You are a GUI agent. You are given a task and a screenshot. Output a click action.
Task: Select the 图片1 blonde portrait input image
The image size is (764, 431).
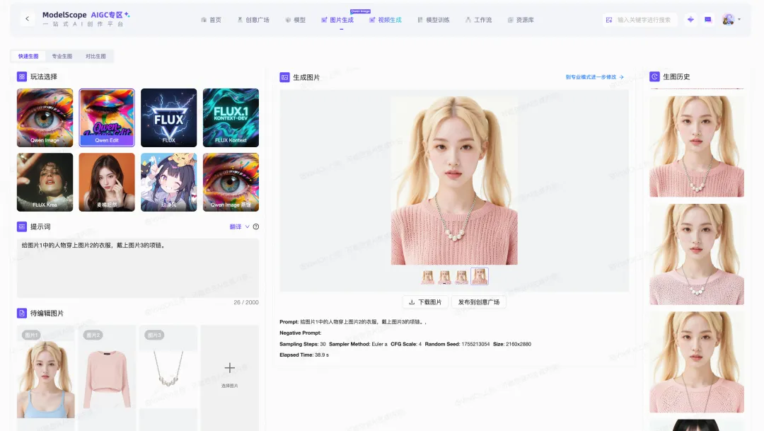pyautogui.click(x=46, y=372)
